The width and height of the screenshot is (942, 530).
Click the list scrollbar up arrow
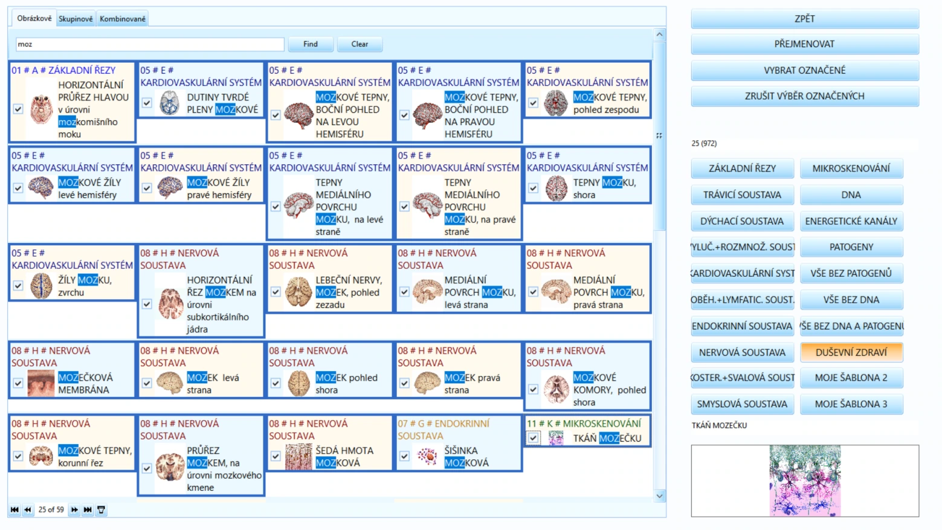(659, 34)
